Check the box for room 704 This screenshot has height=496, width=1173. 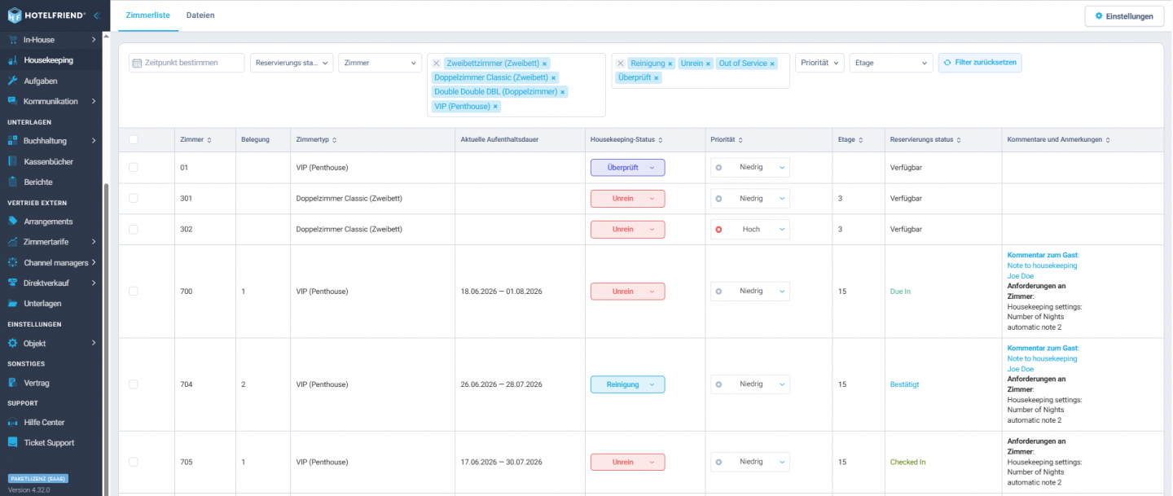point(134,384)
